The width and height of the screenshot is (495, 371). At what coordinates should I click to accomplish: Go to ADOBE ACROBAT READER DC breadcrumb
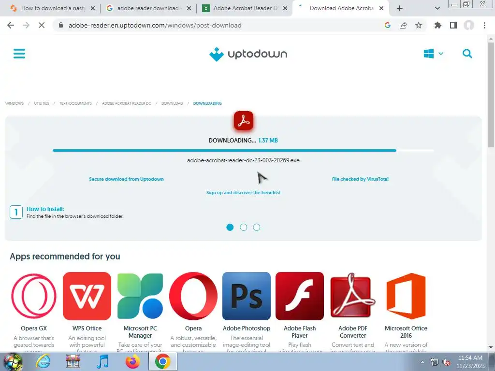[126, 103]
